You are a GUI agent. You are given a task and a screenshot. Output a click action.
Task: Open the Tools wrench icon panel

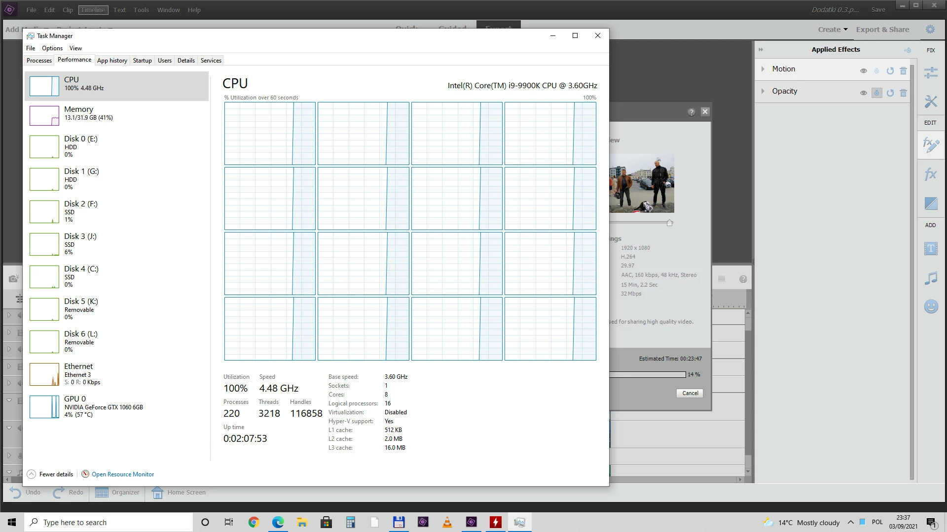(x=931, y=101)
